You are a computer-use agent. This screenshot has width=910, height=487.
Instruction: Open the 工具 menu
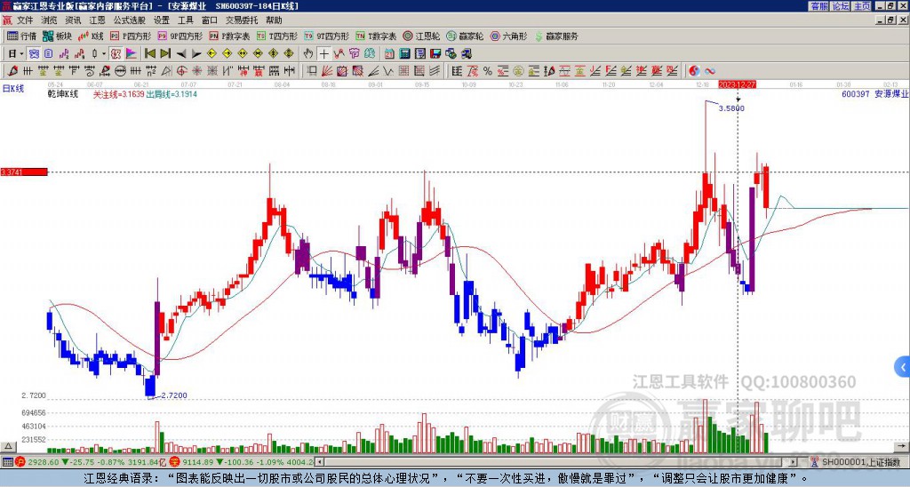pos(185,20)
